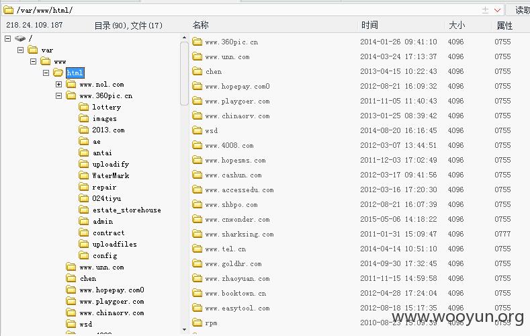Select the html folder in tree
530x336 pixels.
point(75,73)
